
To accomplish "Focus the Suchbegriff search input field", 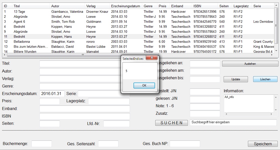I will pyautogui.click(x=233, y=122).
